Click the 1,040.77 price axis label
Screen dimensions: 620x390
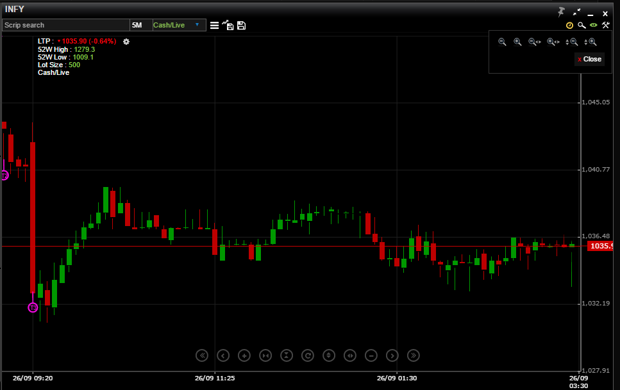(x=596, y=170)
